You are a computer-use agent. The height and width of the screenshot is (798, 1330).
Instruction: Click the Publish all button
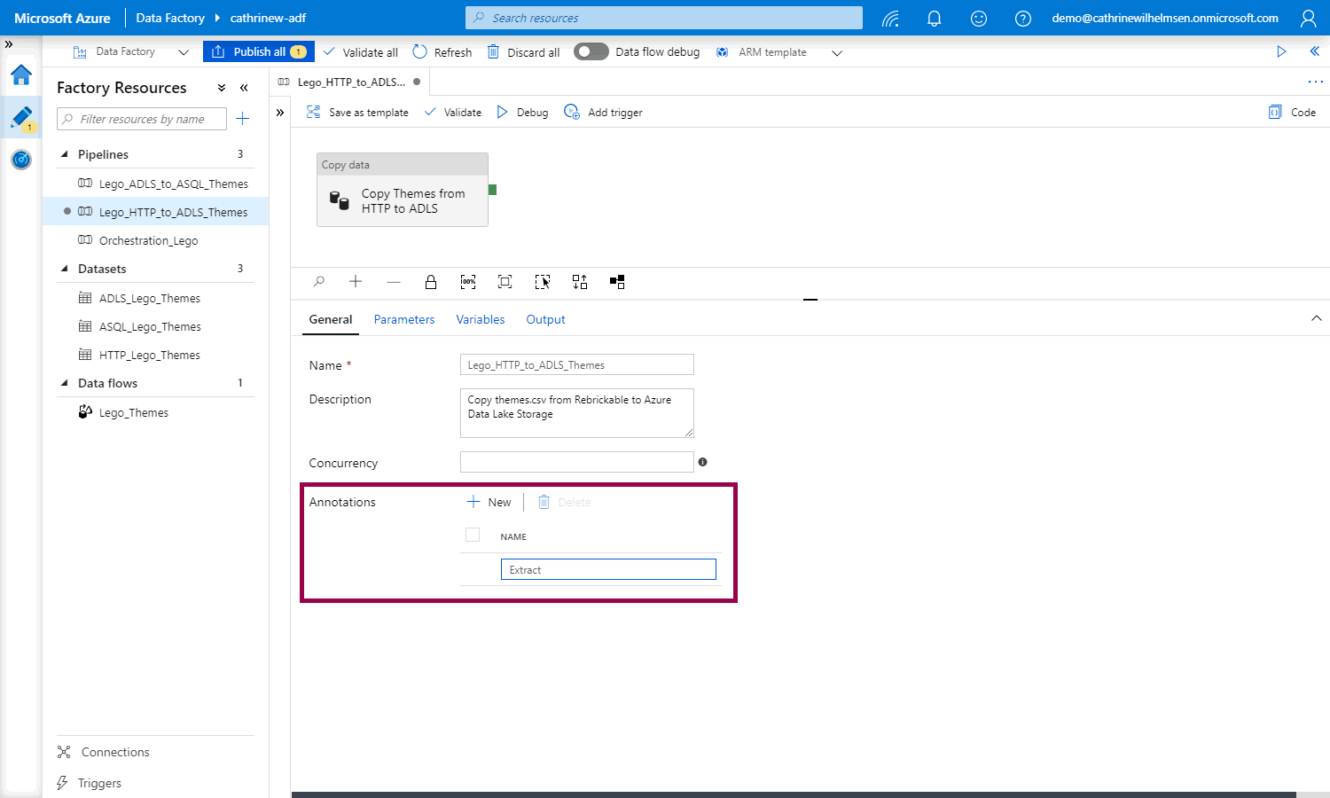coord(258,52)
